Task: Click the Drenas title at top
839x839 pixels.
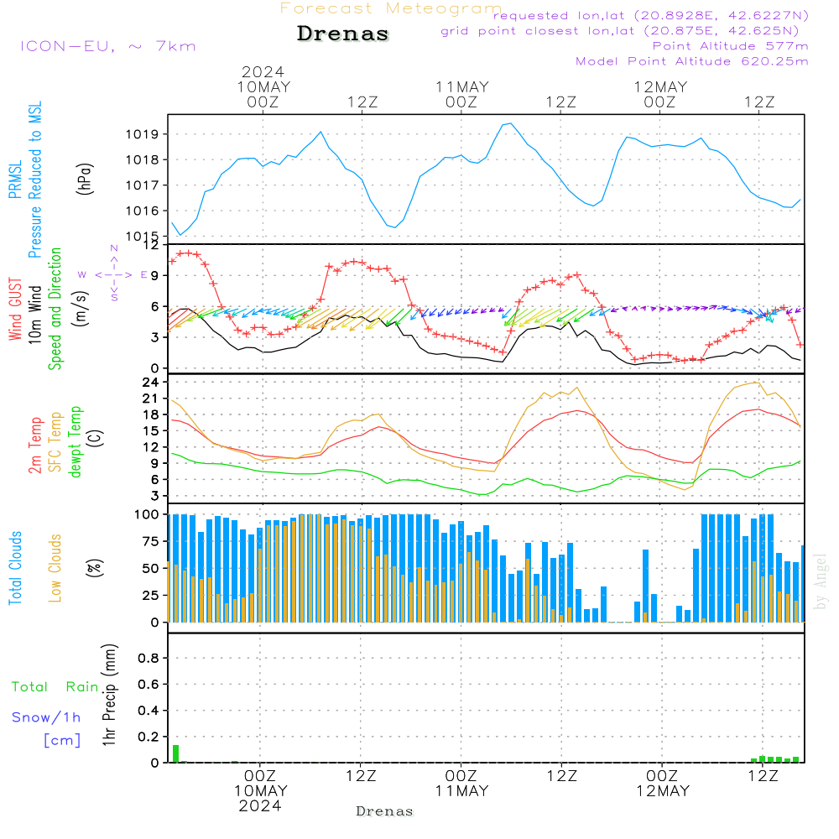Action: click(343, 34)
